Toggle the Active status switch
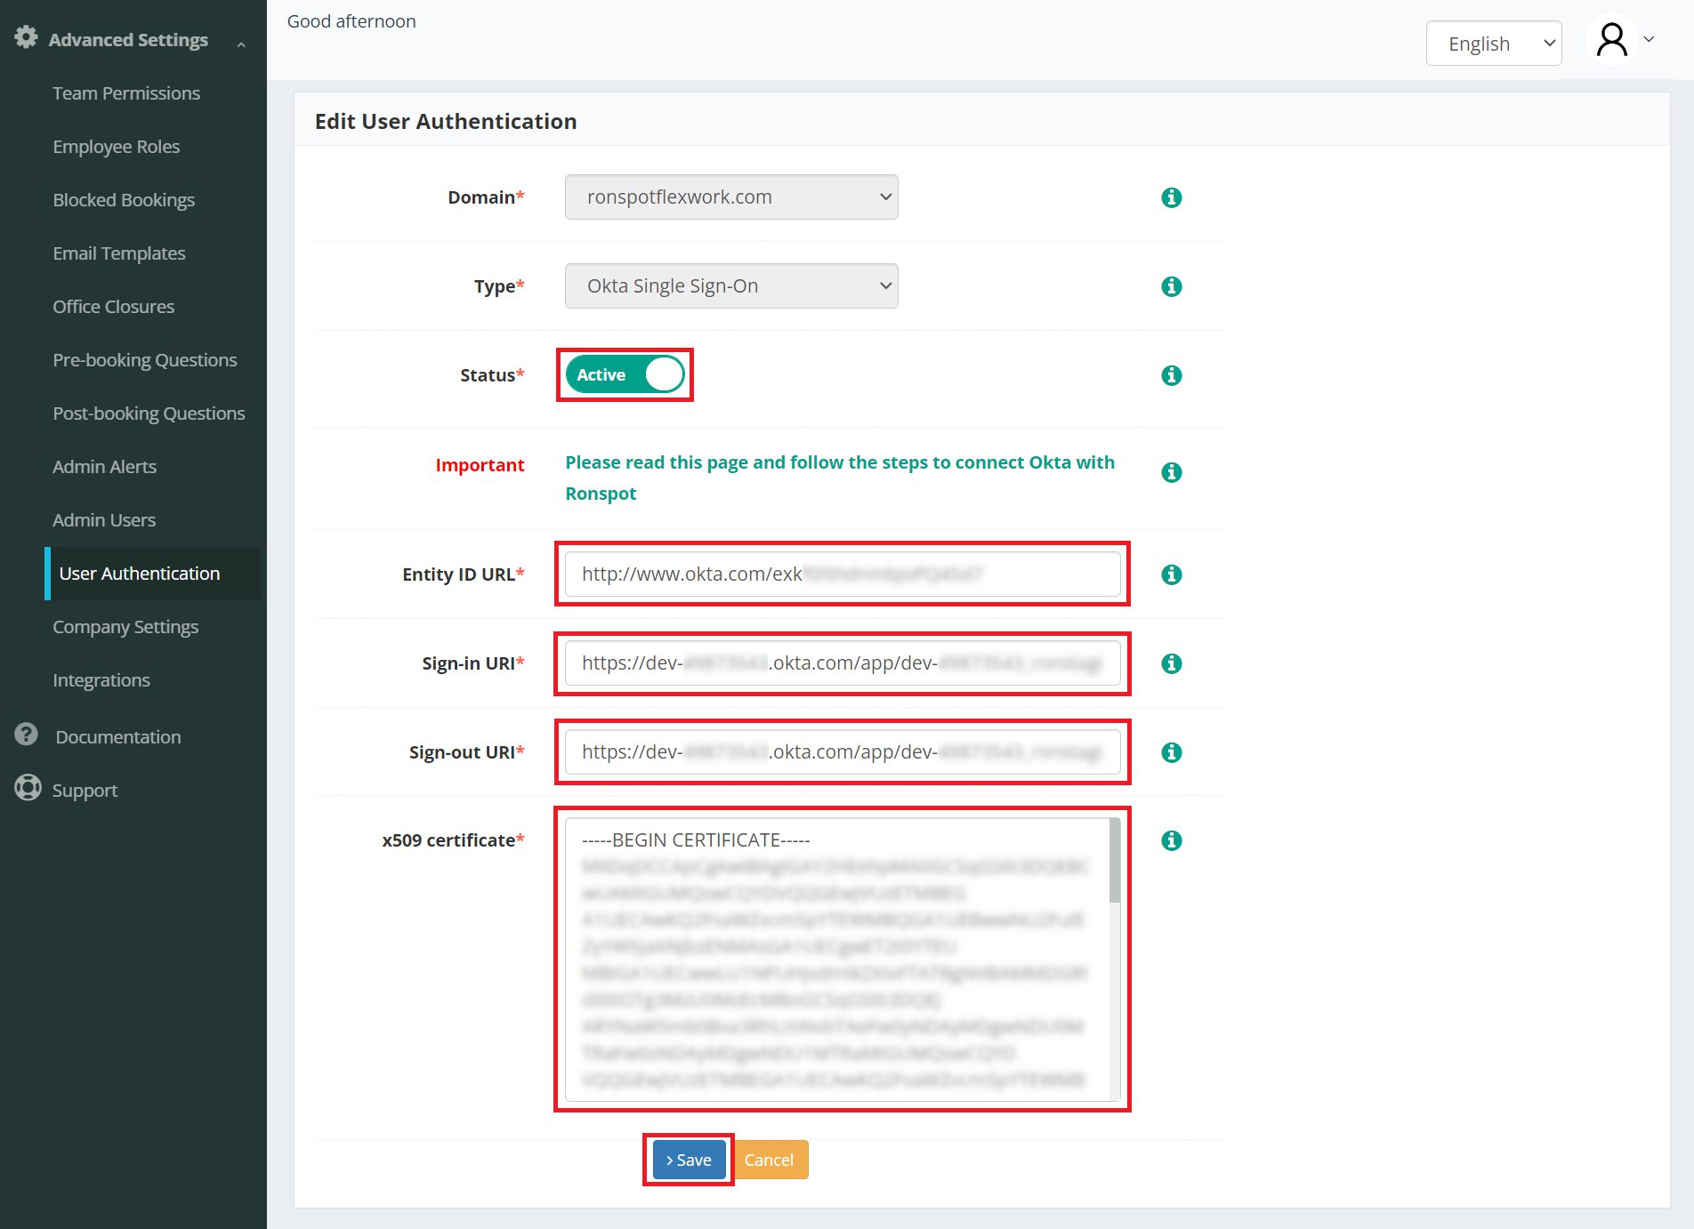This screenshot has width=1694, height=1229. coord(625,374)
